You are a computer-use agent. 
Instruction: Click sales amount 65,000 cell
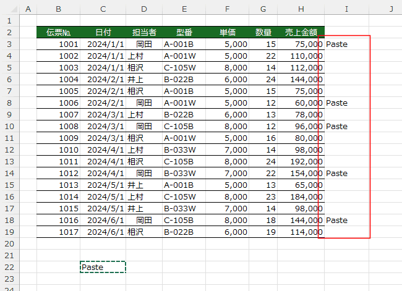(301, 185)
